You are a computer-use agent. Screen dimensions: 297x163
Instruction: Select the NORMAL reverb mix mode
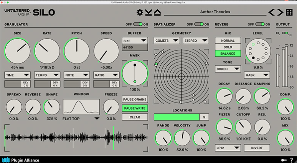[x=228, y=40]
